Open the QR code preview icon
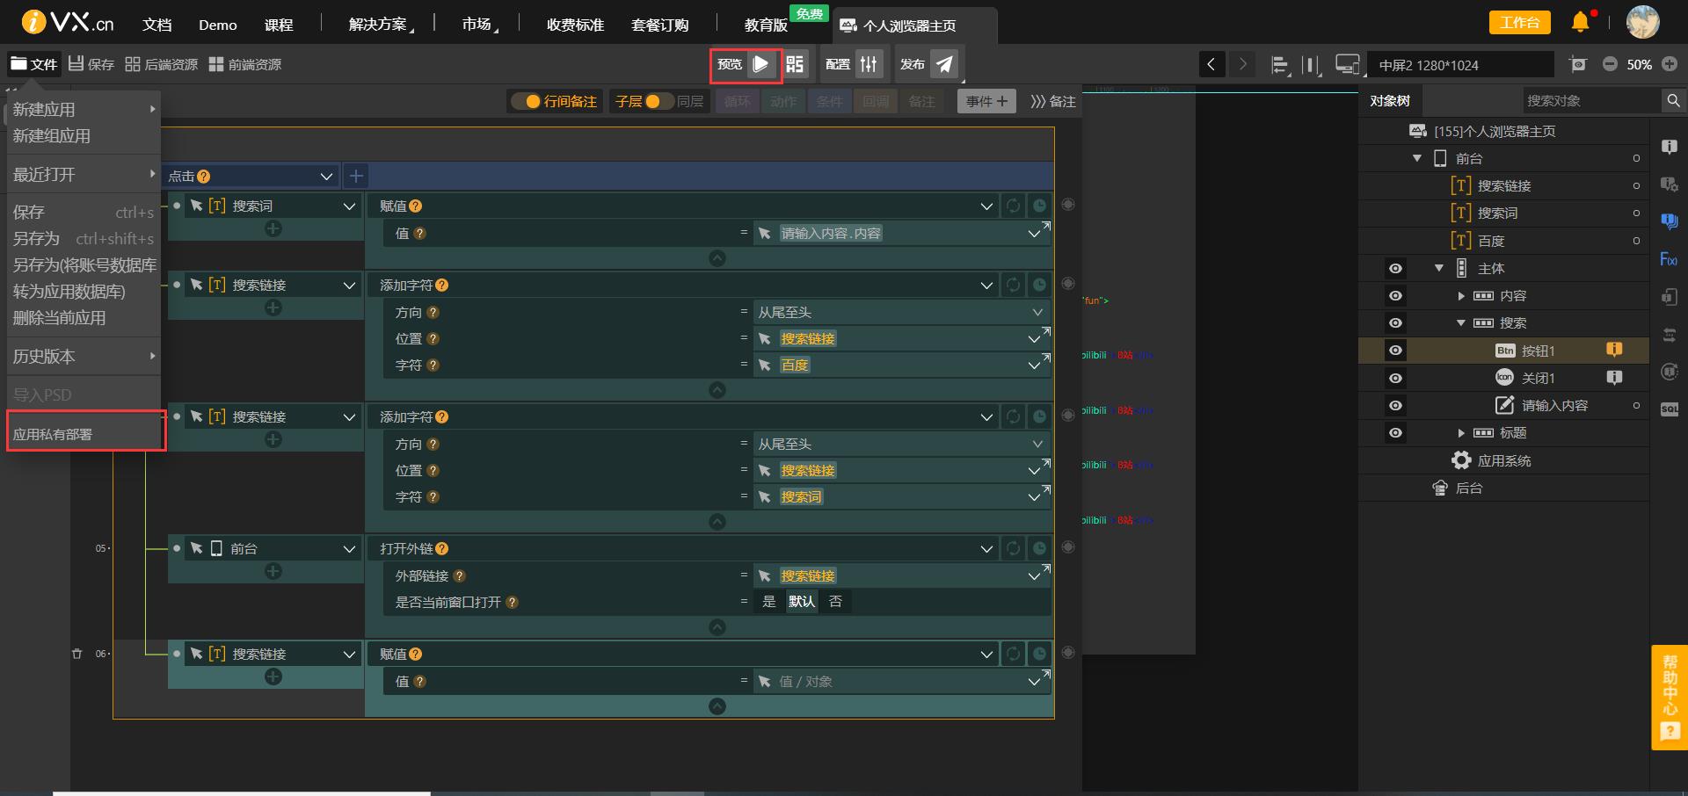1688x796 pixels. click(795, 64)
